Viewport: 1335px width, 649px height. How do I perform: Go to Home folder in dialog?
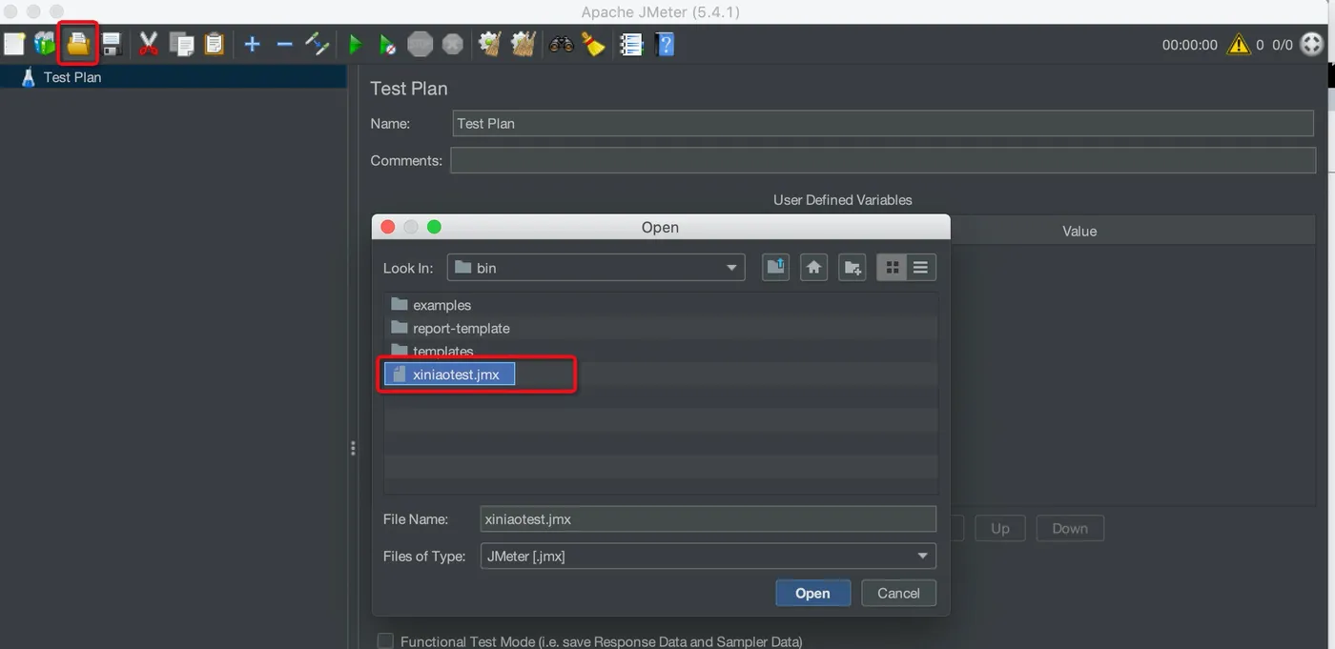tap(813, 268)
